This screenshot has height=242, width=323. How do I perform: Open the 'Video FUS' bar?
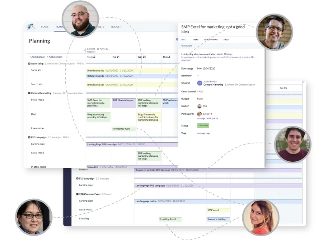coord(132,167)
